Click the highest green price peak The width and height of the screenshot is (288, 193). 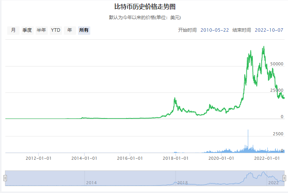point(264,47)
